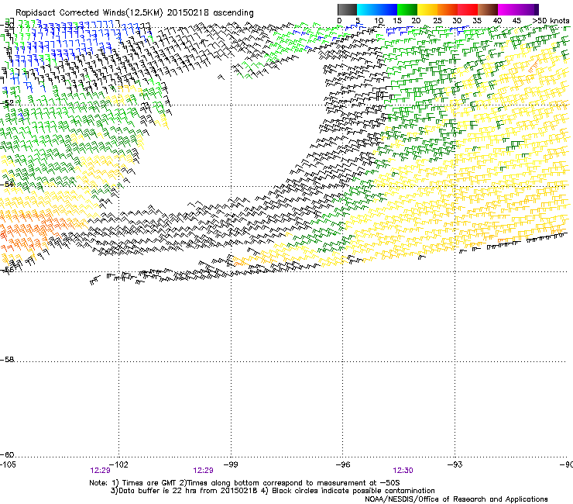Click the note line 'Times are GMT'
573x504 pixels.
point(149,483)
